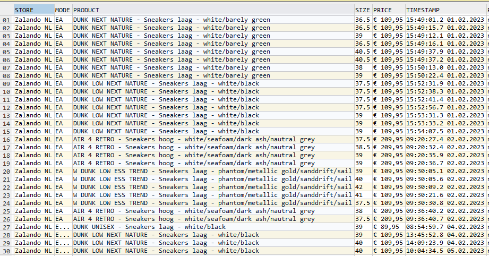Screen dimensions: 489x256
Task: Select timestamp 15:49:16.1 01.02.2023
Action: (446, 44)
